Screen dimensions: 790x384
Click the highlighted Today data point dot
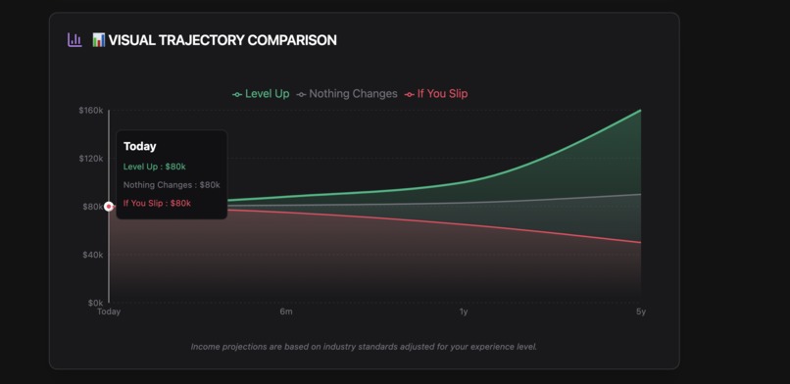point(109,207)
